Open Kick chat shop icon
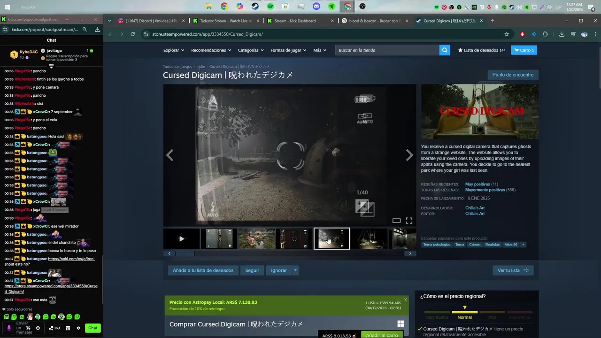 pyautogui.click(x=68, y=328)
